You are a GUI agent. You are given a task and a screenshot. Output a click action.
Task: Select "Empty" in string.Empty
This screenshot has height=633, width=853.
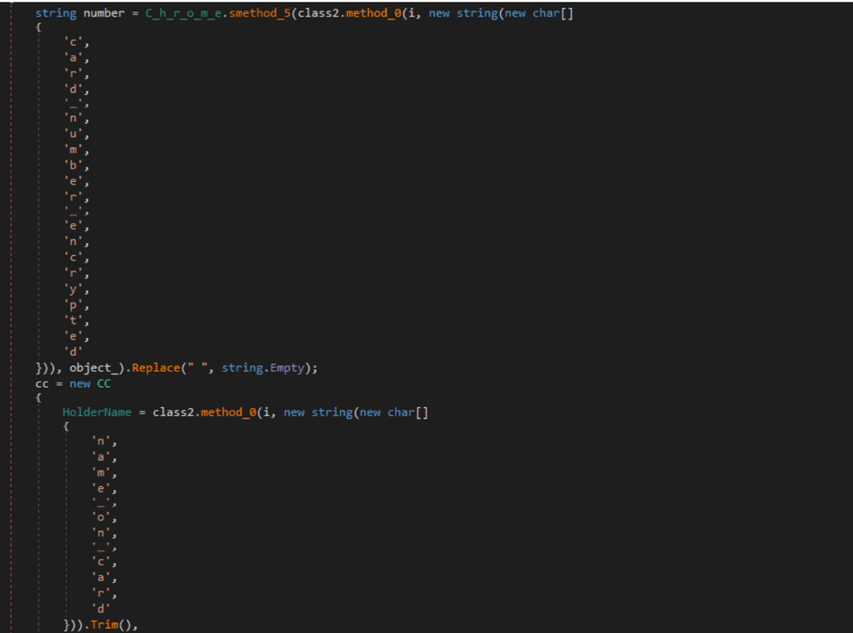[287, 368]
